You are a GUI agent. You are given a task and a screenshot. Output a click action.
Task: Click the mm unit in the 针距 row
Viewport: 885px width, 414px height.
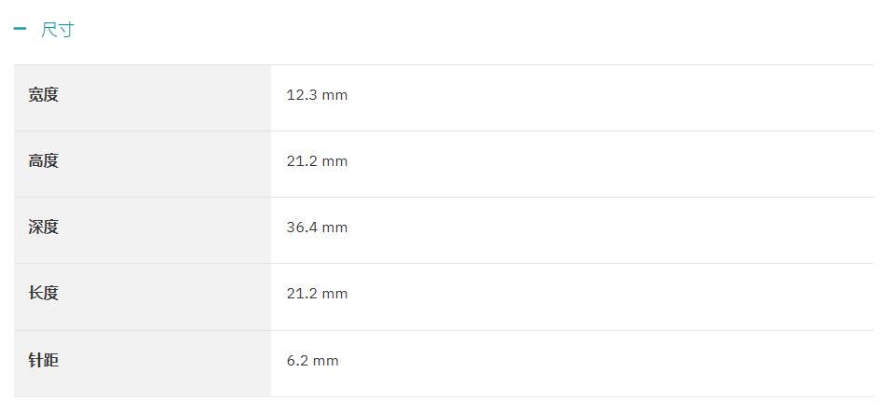(x=326, y=362)
